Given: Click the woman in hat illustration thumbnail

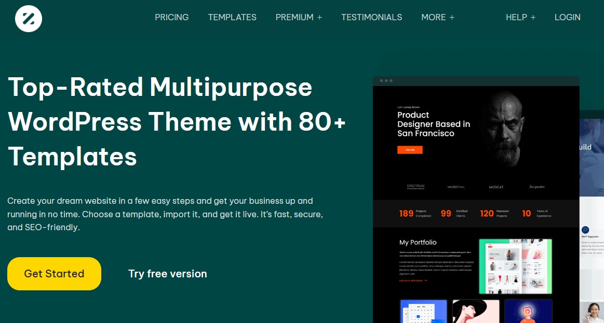Looking at the screenshot, I should [476, 311].
